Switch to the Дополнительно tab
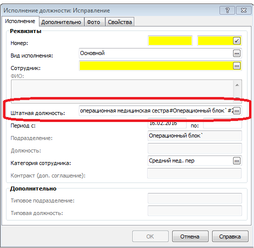This screenshot has width=254, height=248. tap(61, 22)
